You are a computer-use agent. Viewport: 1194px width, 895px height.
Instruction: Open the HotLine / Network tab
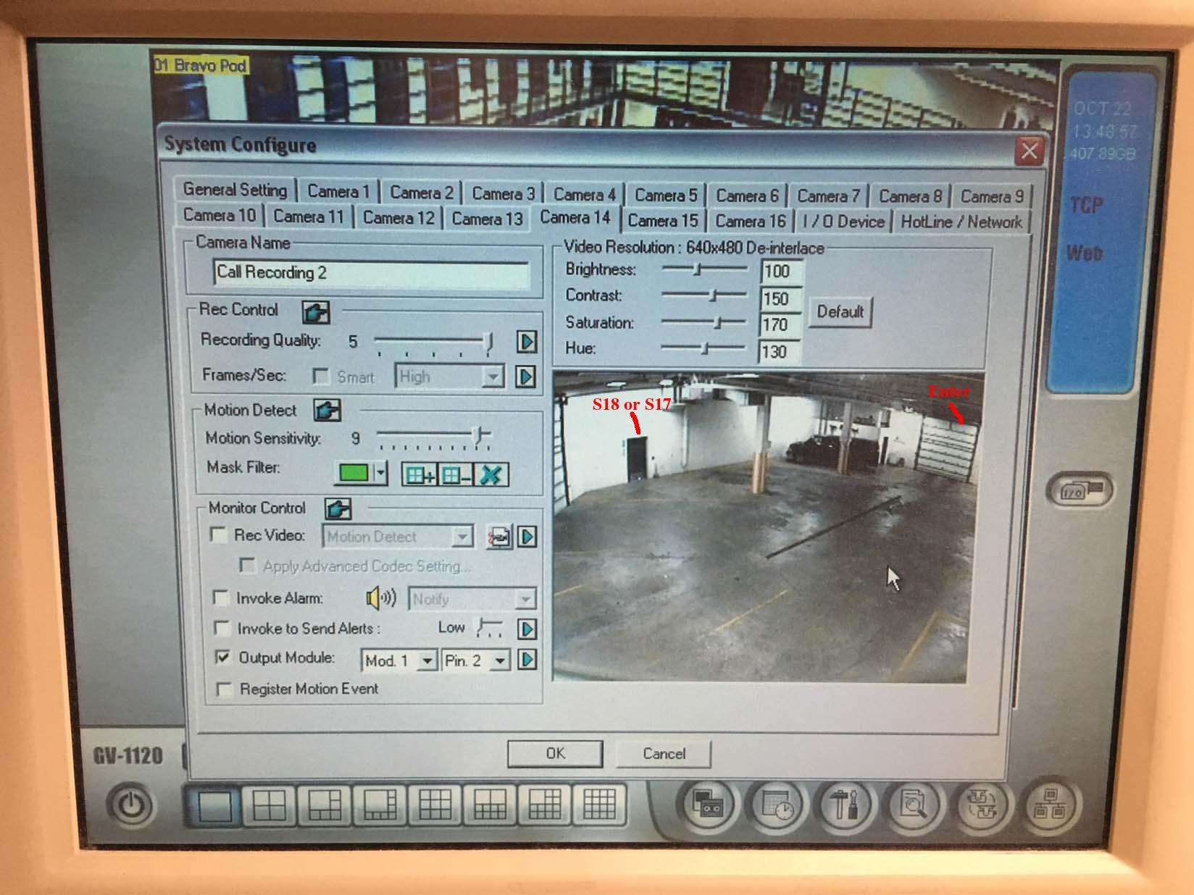point(961,222)
